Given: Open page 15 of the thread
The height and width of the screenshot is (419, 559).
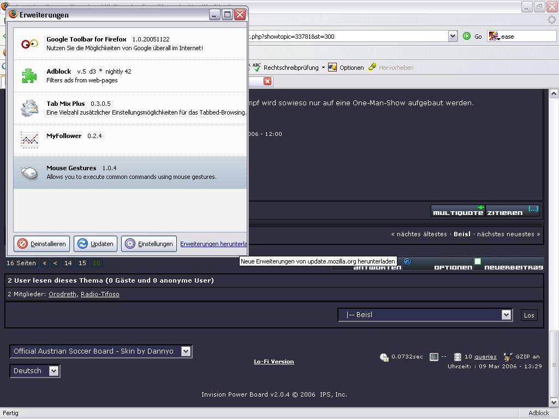Looking at the screenshot, I should tap(82, 263).
